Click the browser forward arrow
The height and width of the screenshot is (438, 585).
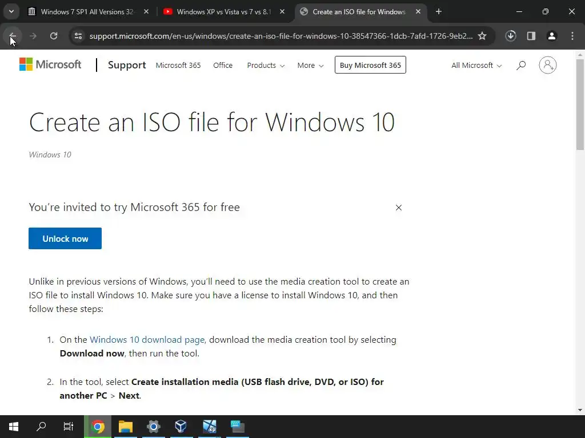33,36
